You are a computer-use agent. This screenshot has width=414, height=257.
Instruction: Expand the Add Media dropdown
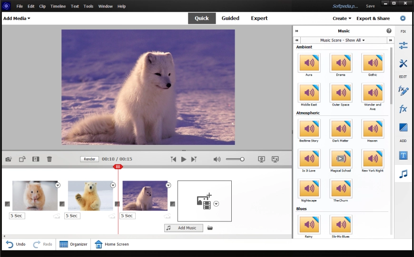click(17, 18)
